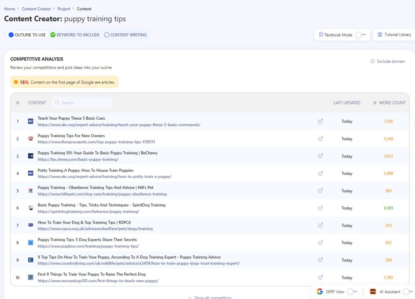Click title 'First 9 Things To Train Your Puppy'
415x299 pixels.
coord(92,274)
